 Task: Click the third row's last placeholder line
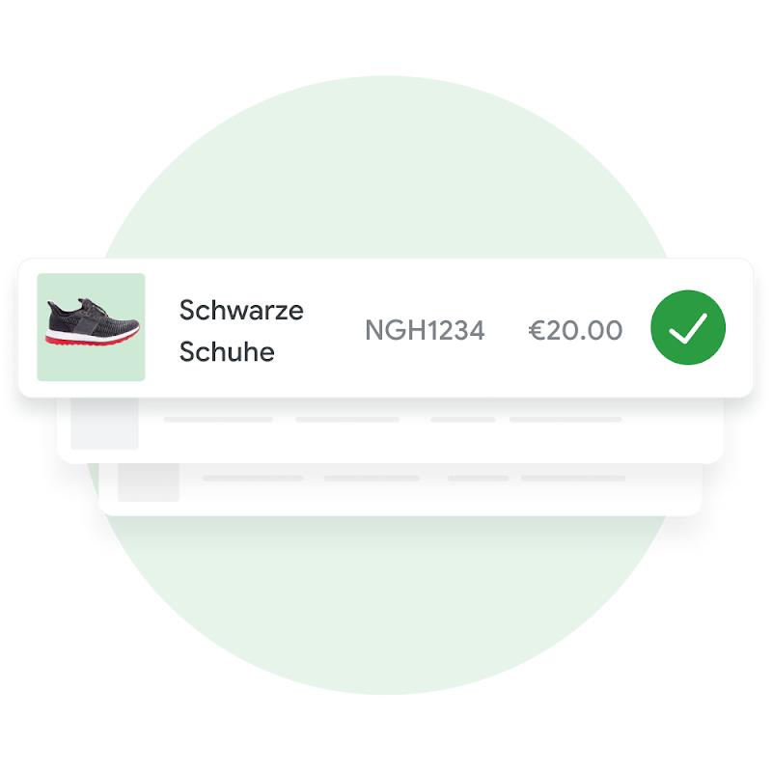tap(573, 478)
